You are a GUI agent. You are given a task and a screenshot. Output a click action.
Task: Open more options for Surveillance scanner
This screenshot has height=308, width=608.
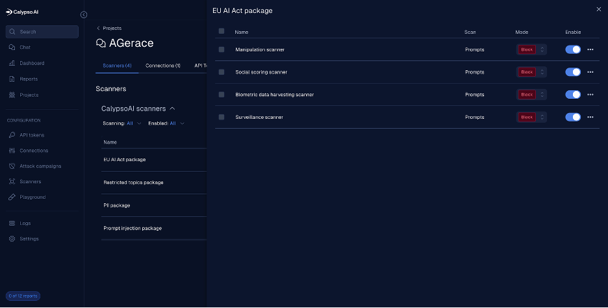coord(590,117)
